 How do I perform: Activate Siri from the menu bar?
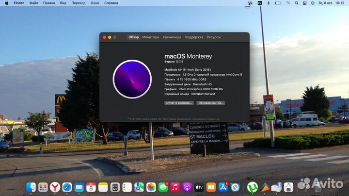tap(313, 3)
